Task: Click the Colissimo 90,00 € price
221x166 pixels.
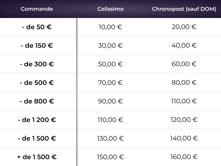Action: pyautogui.click(x=111, y=101)
